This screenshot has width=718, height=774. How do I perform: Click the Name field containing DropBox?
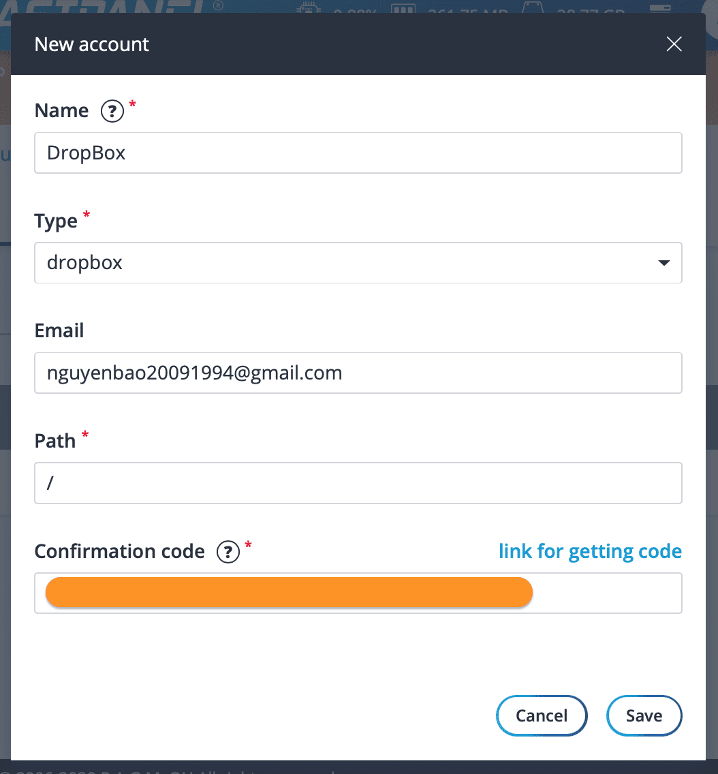[358, 153]
